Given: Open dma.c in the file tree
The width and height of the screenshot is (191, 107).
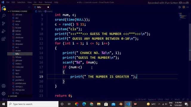Looking at the screenshot, I should click(18, 41).
